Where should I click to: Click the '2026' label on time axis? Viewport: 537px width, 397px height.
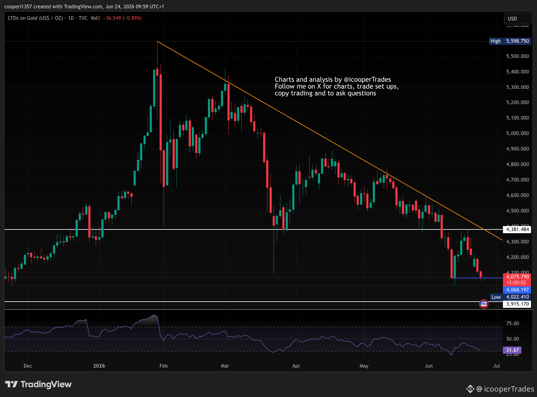99,366
